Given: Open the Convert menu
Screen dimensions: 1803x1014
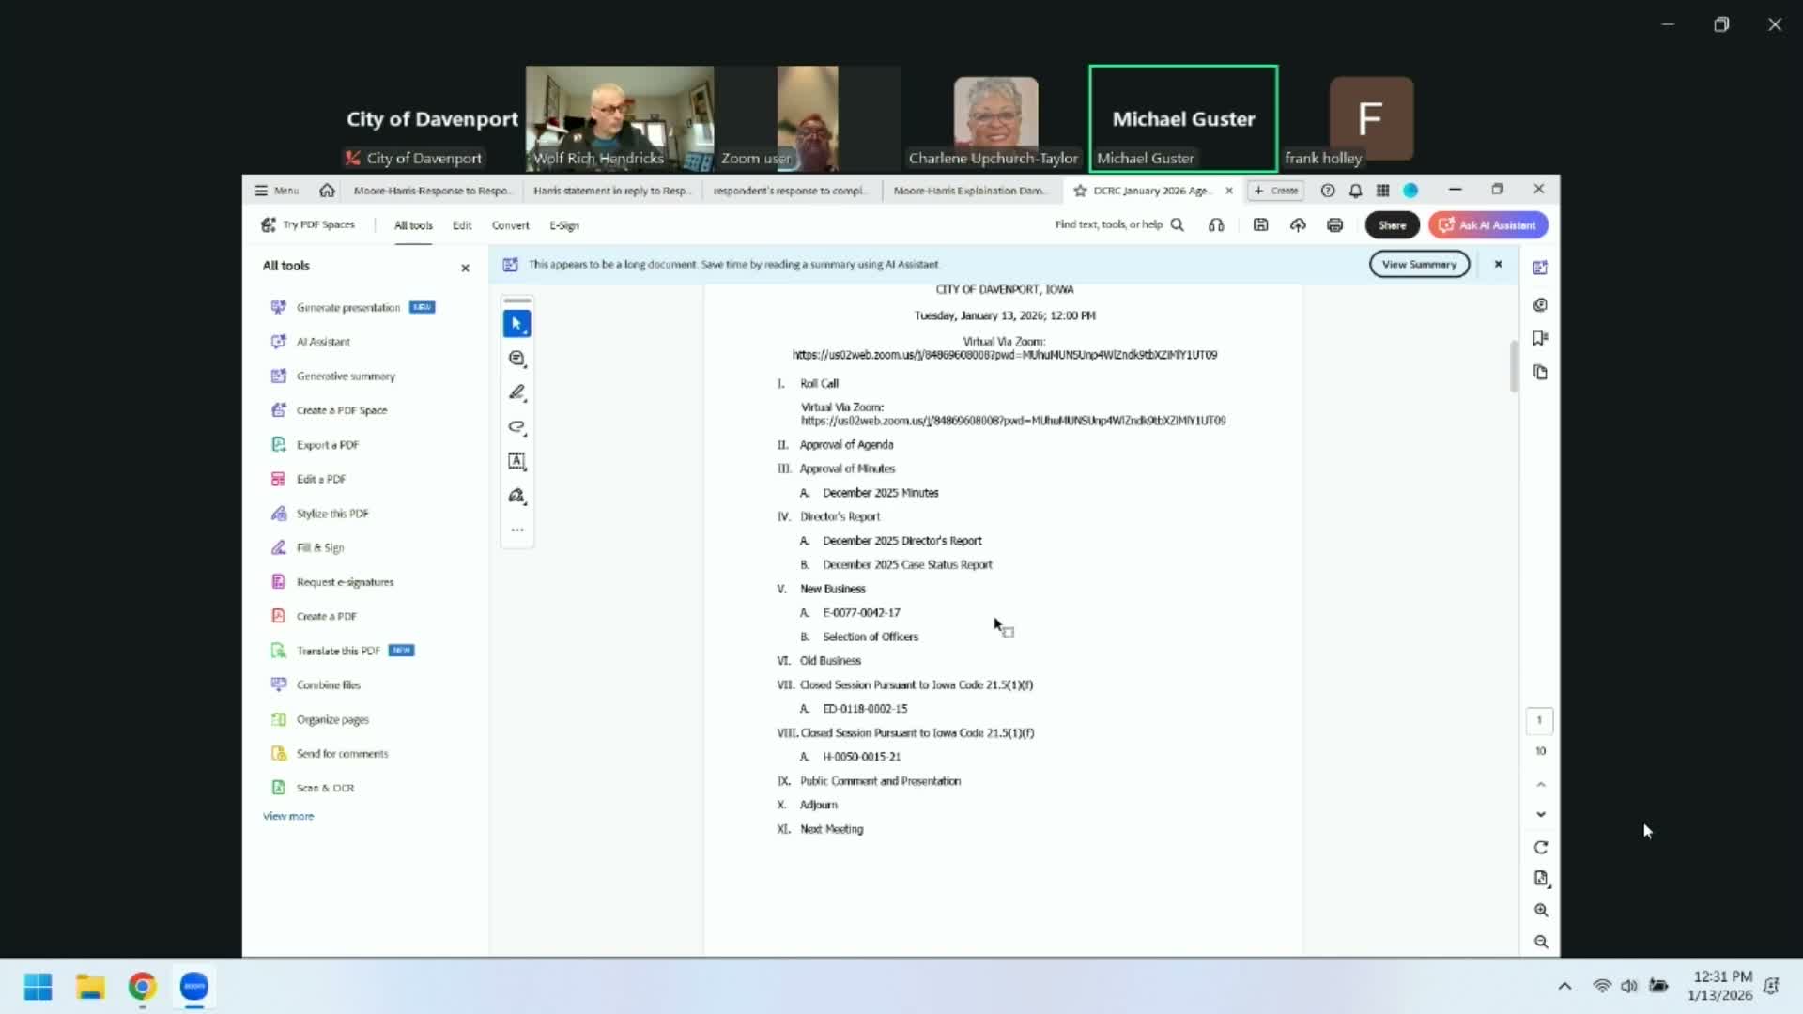Looking at the screenshot, I should click(510, 225).
